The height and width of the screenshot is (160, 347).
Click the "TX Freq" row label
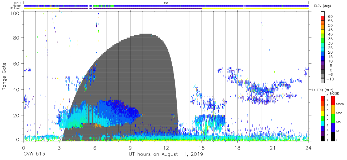[15, 8]
